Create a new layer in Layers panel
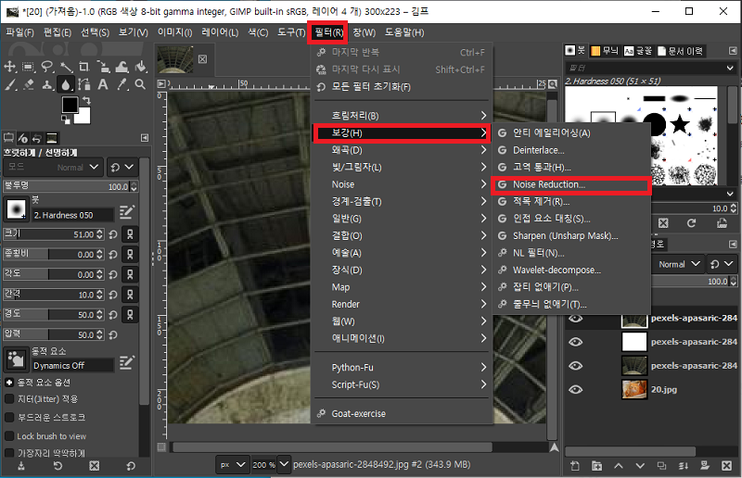742x478 pixels. pos(575,466)
